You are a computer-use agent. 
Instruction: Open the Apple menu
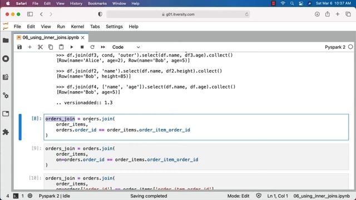[x=8, y=3]
